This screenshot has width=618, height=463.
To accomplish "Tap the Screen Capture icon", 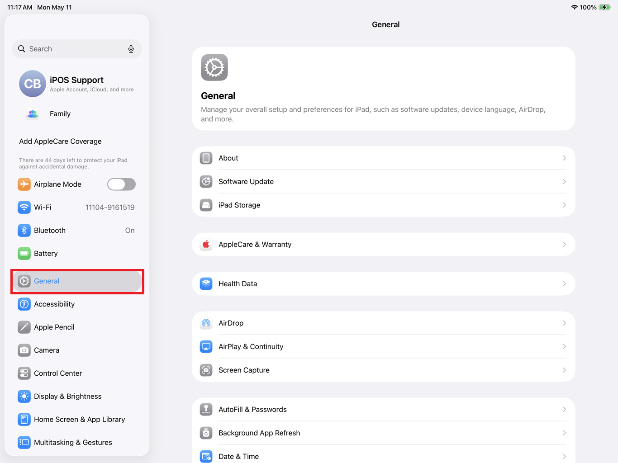I will [206, 370].
